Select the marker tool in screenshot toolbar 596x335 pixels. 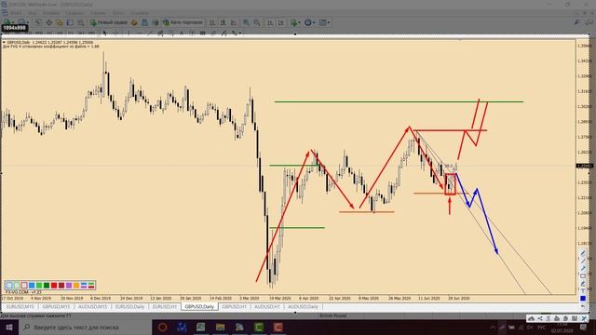coord(583,283)
